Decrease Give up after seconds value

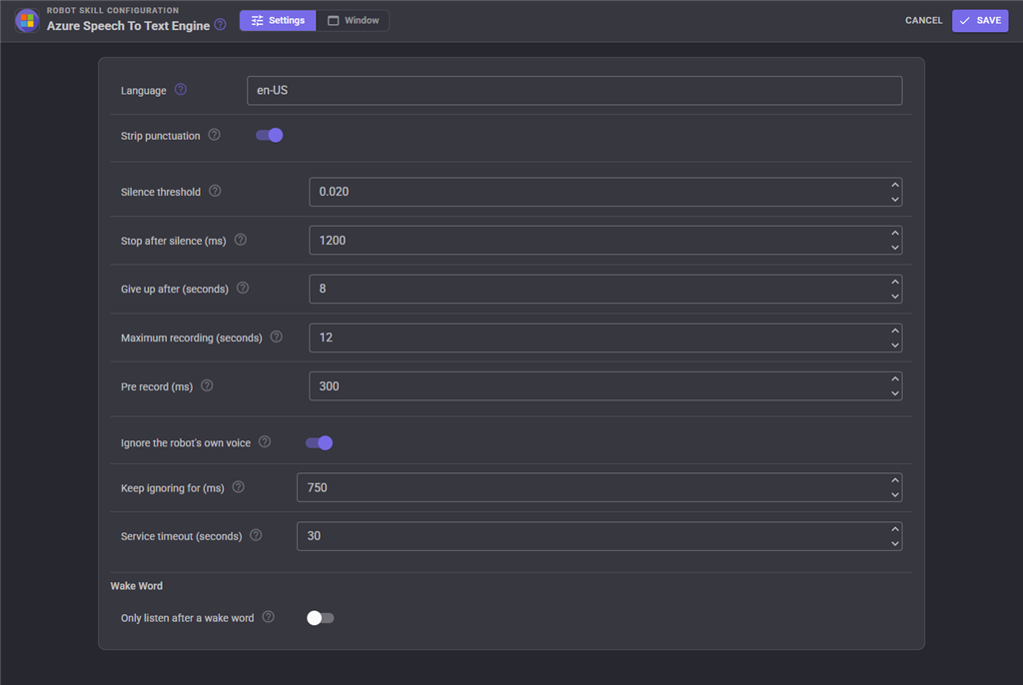[895, 297]
